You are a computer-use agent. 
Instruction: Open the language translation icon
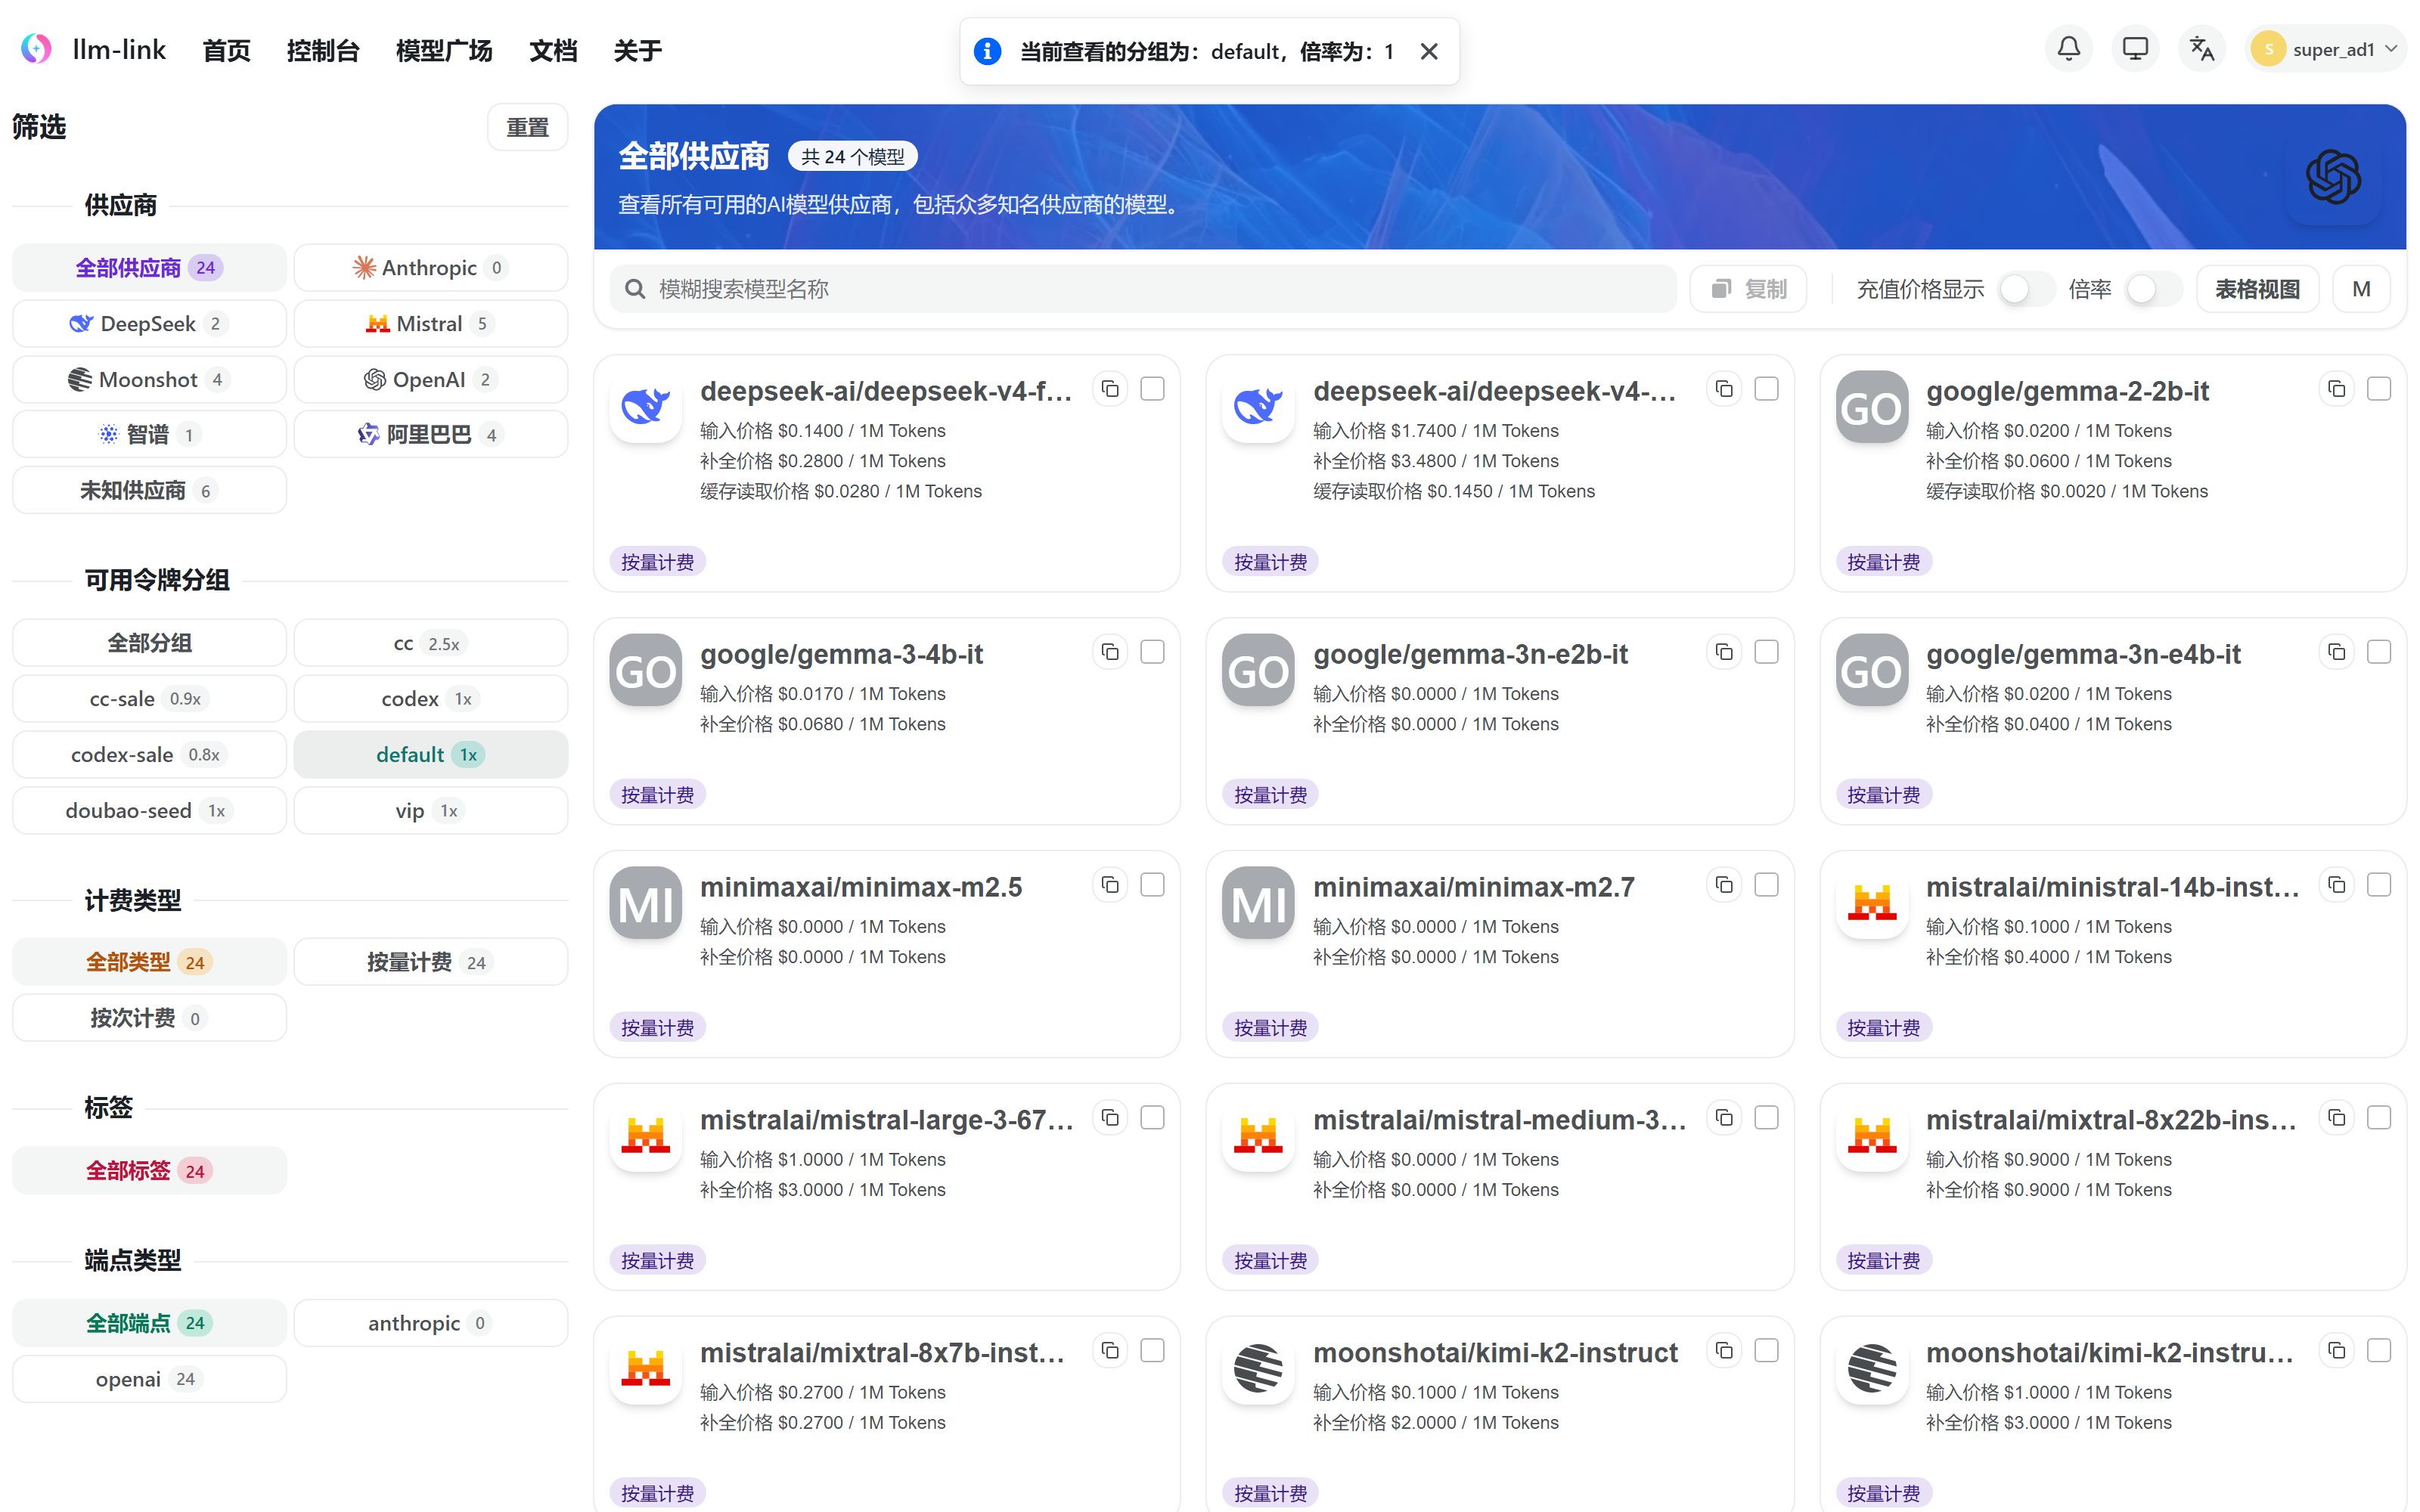[x=2201, y=49]
